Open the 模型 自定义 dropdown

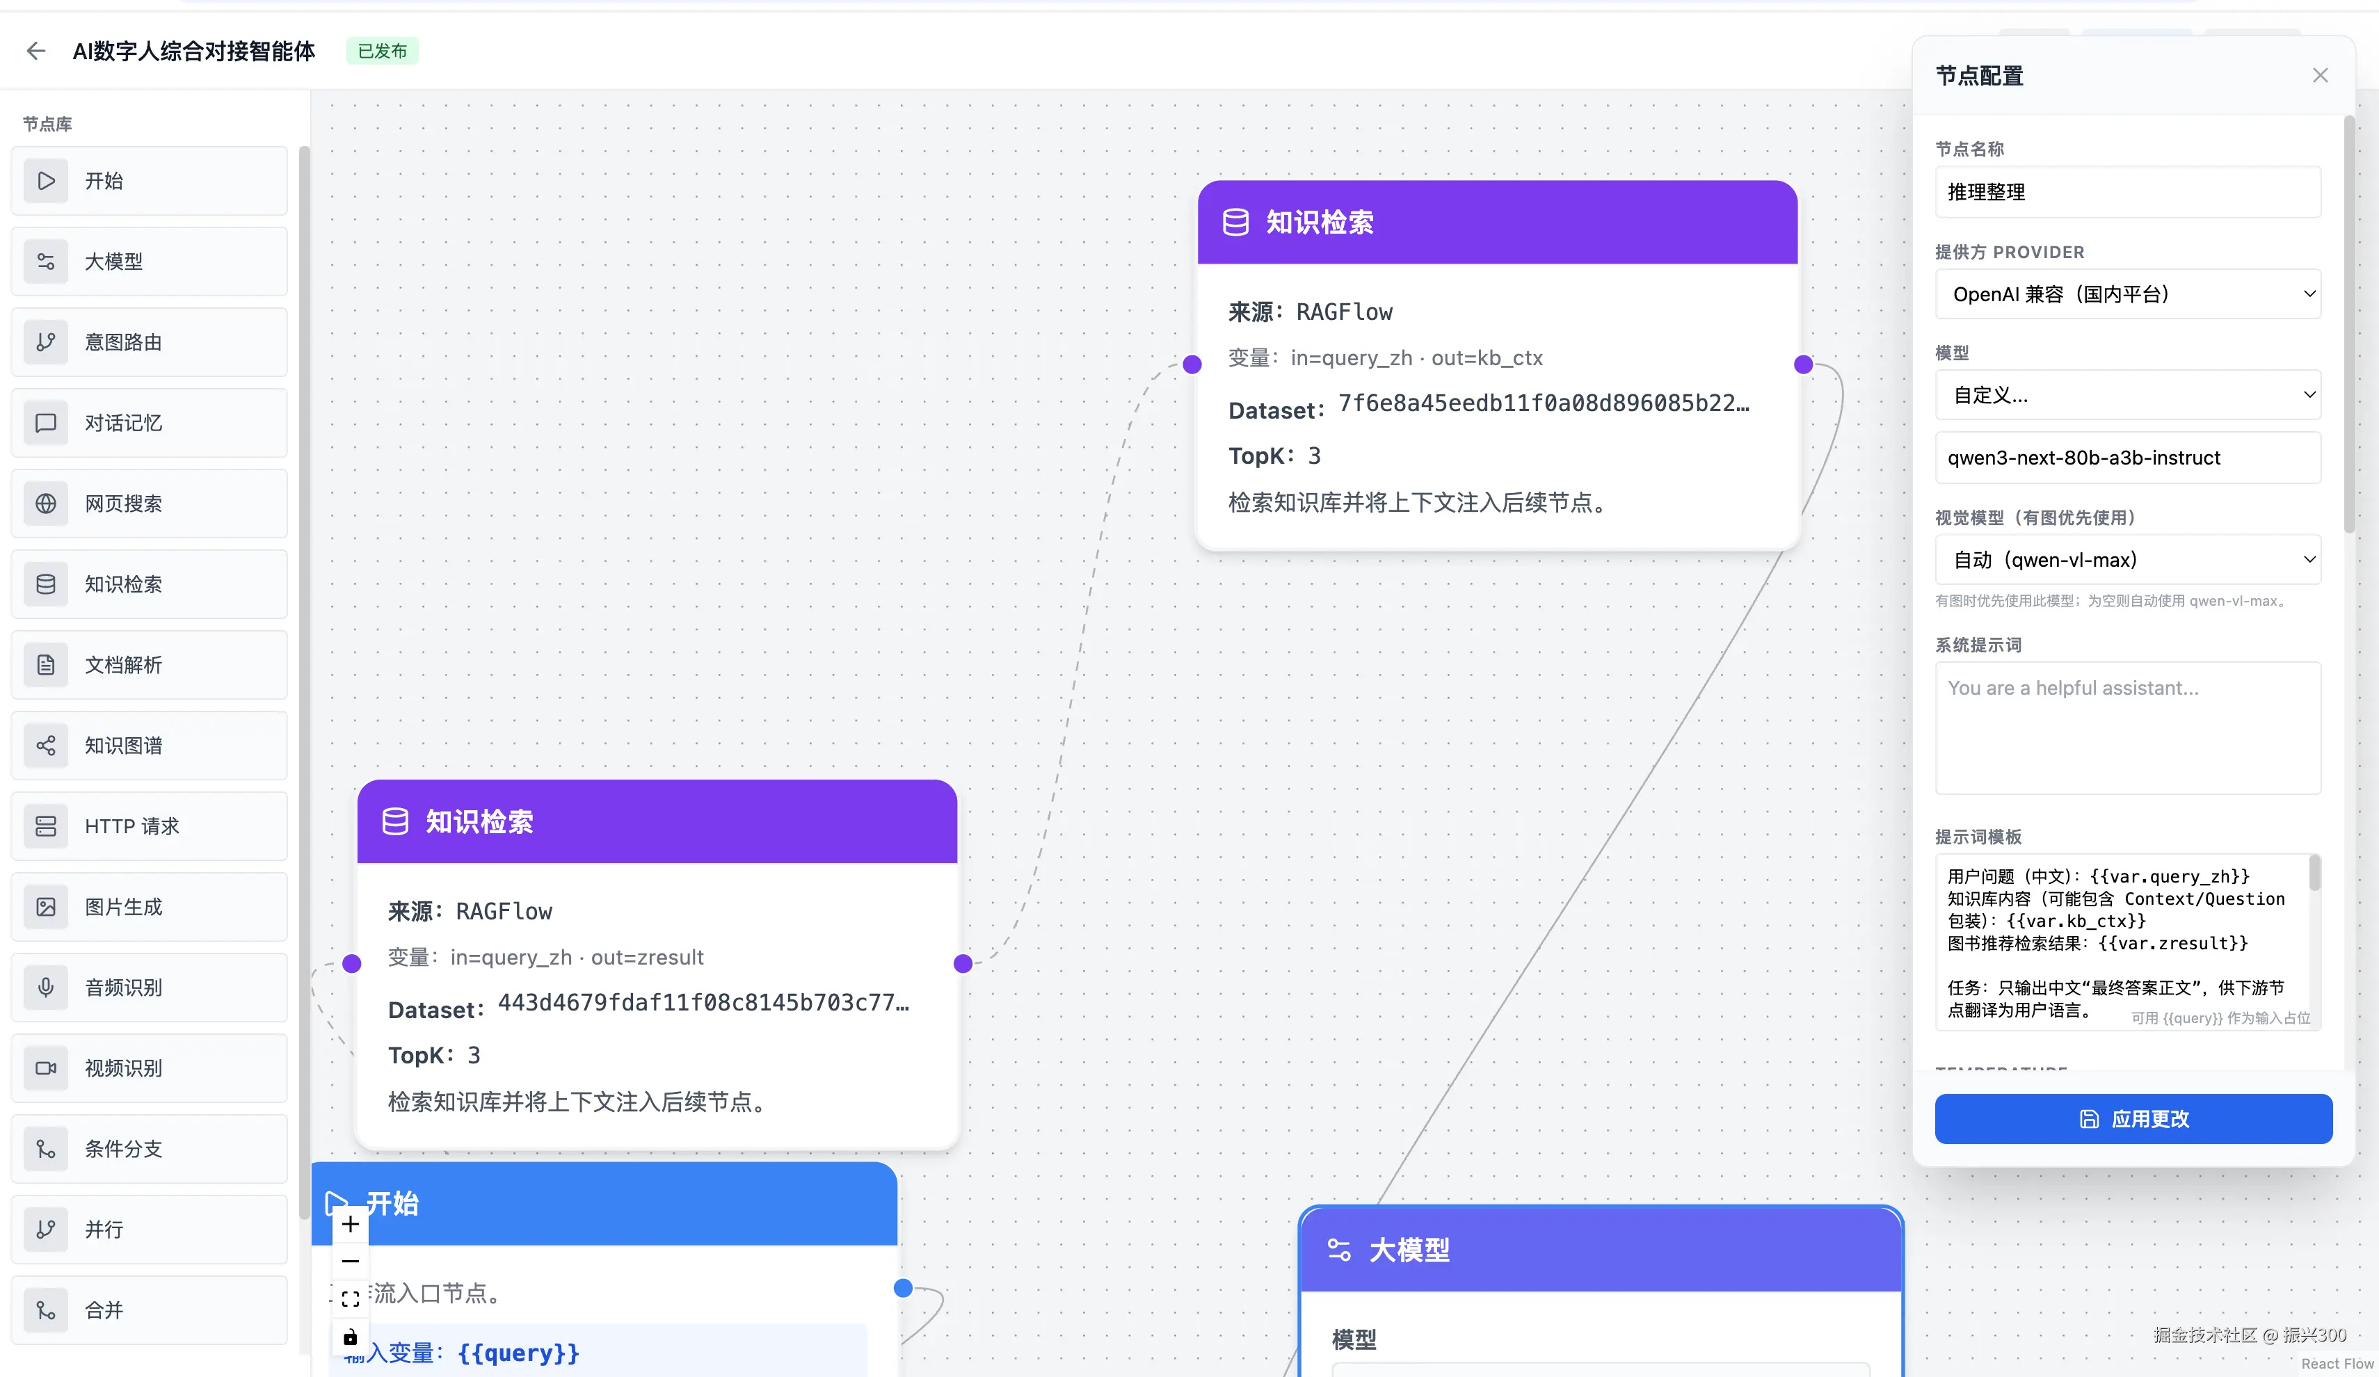(2127, 394)
